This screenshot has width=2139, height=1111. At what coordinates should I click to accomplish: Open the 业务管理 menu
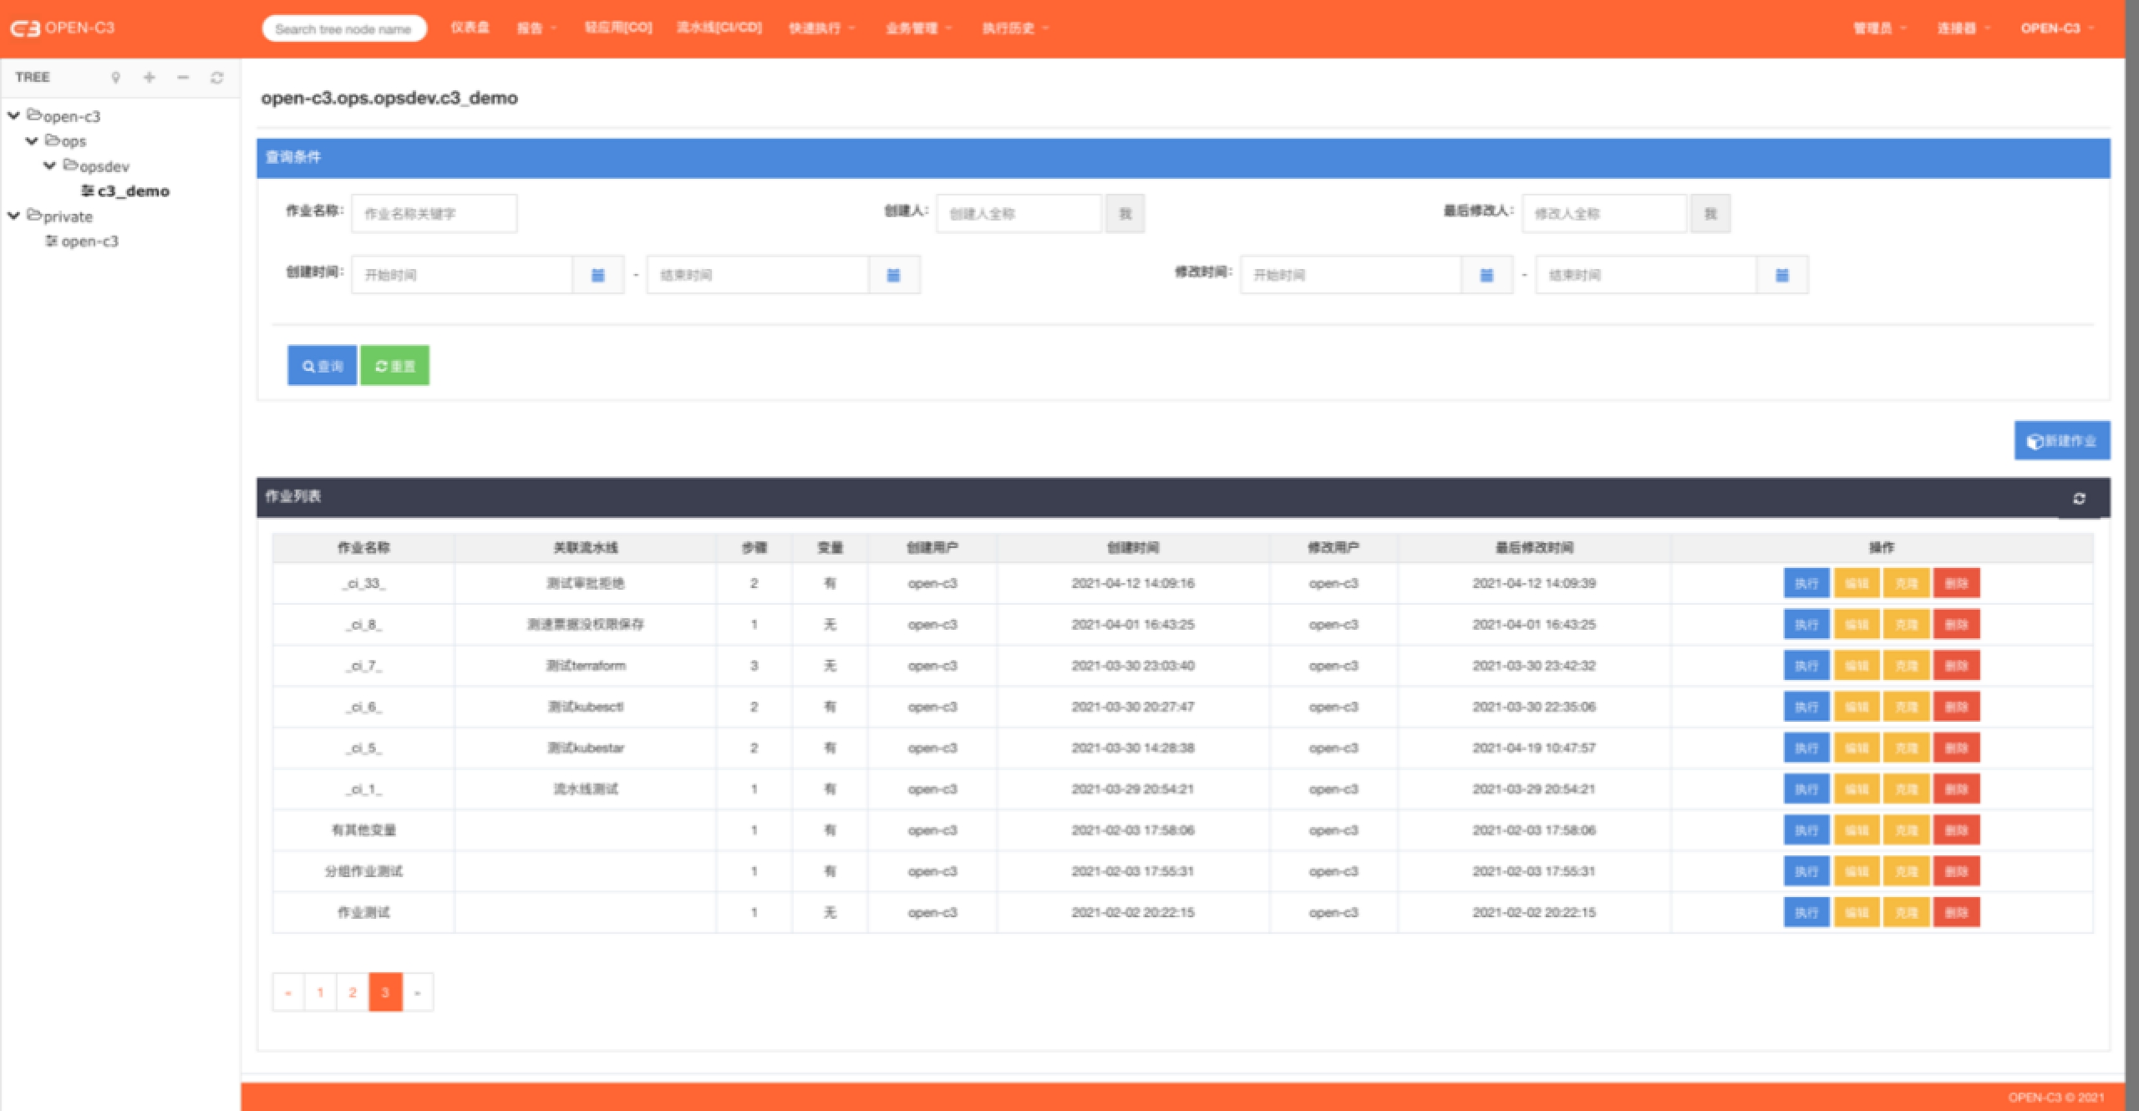[918, 28]
